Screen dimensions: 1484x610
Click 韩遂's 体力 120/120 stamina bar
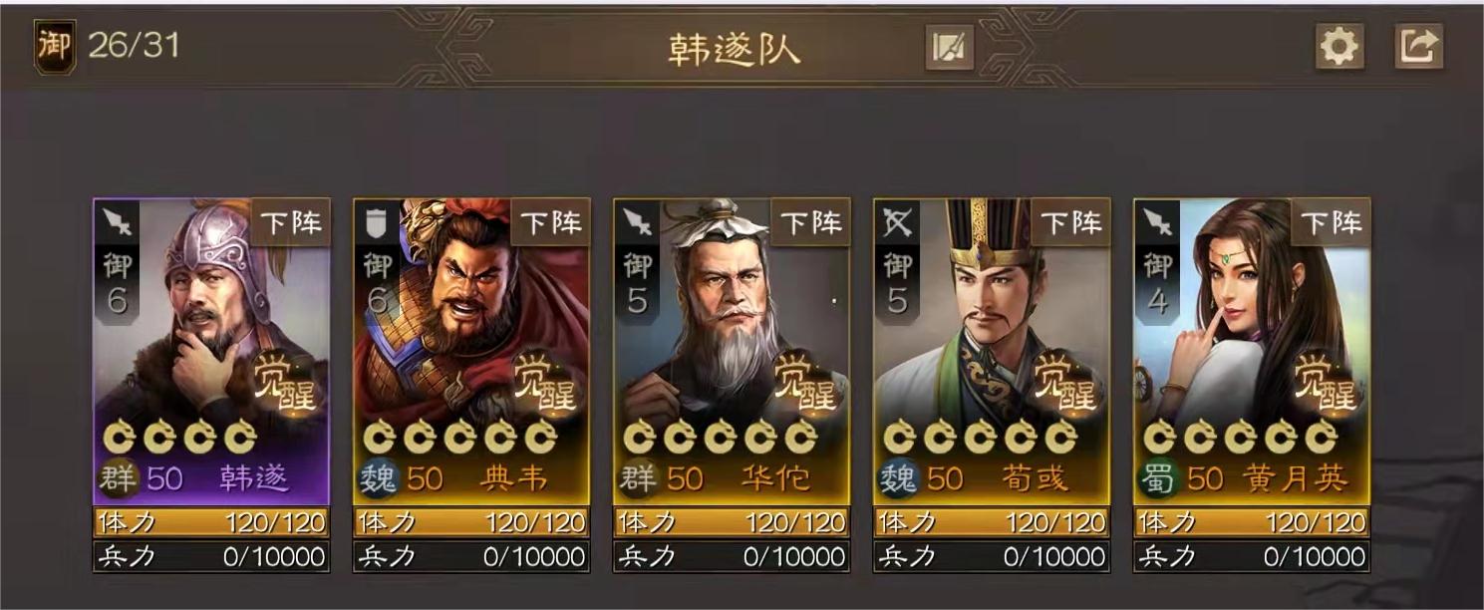(211, 522)
